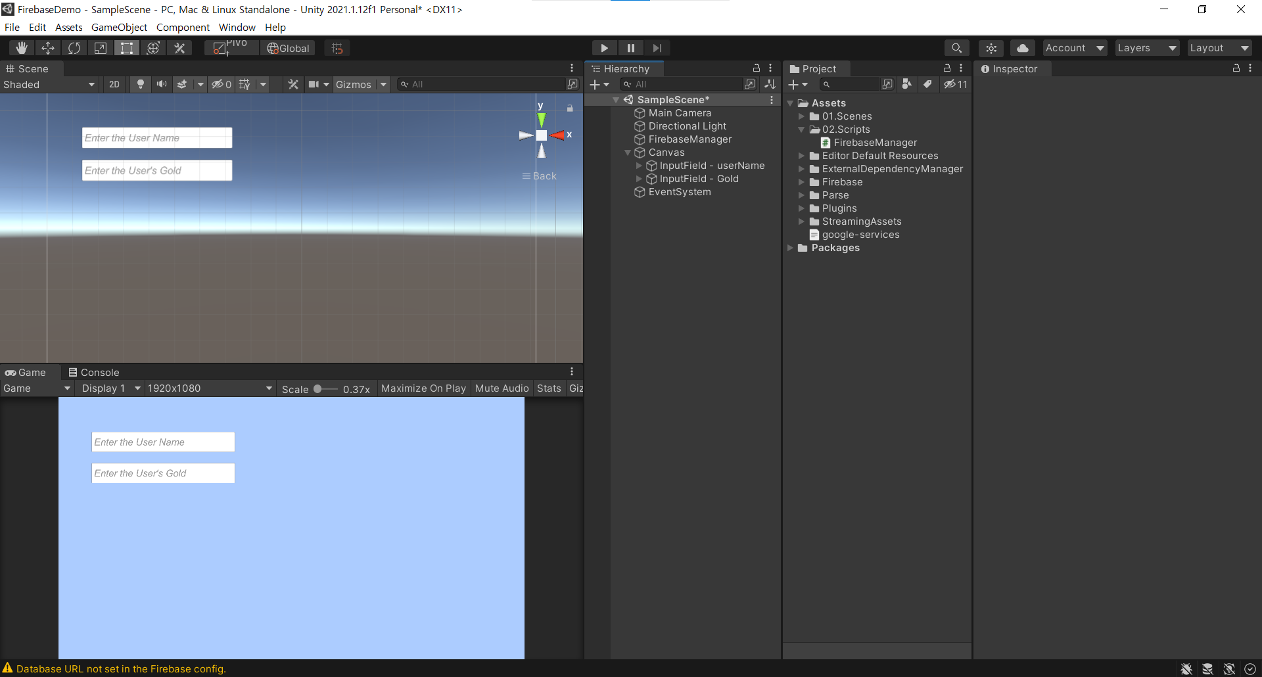Open Scene component editor tools icon

pos(293,85)
